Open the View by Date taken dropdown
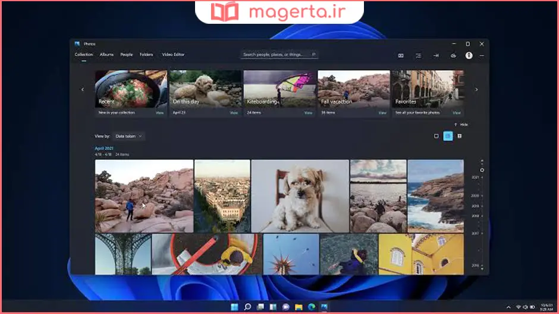Viewport: 559px width, 314px height. 128,136
